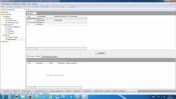Collapse the Категория : Партнеры (1) group row
This screenshot has height=99, width=176.
click(x=29, y=22)
